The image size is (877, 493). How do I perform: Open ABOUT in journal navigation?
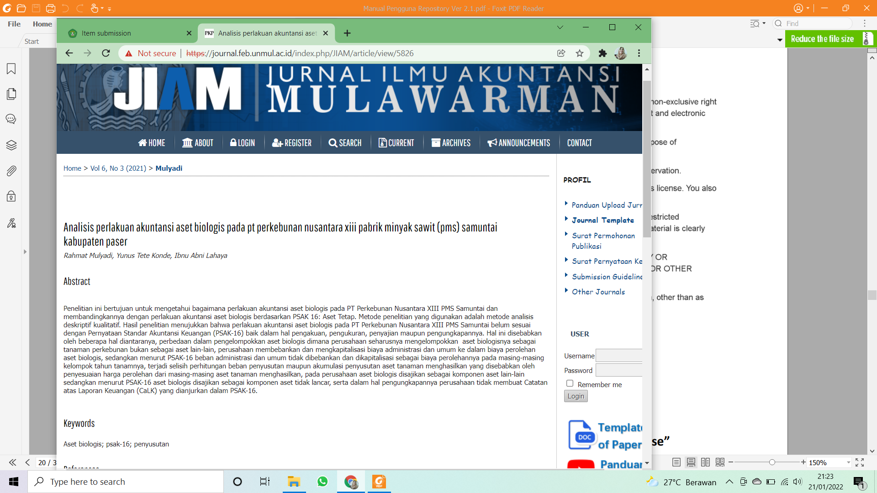198,143
